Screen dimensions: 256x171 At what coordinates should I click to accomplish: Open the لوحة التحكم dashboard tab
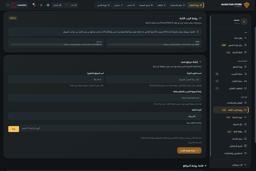195,5
